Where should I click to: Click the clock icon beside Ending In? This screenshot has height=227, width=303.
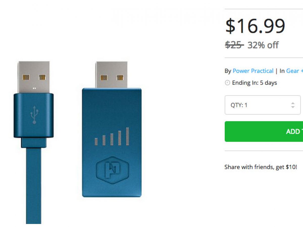(x=228, y=83)
